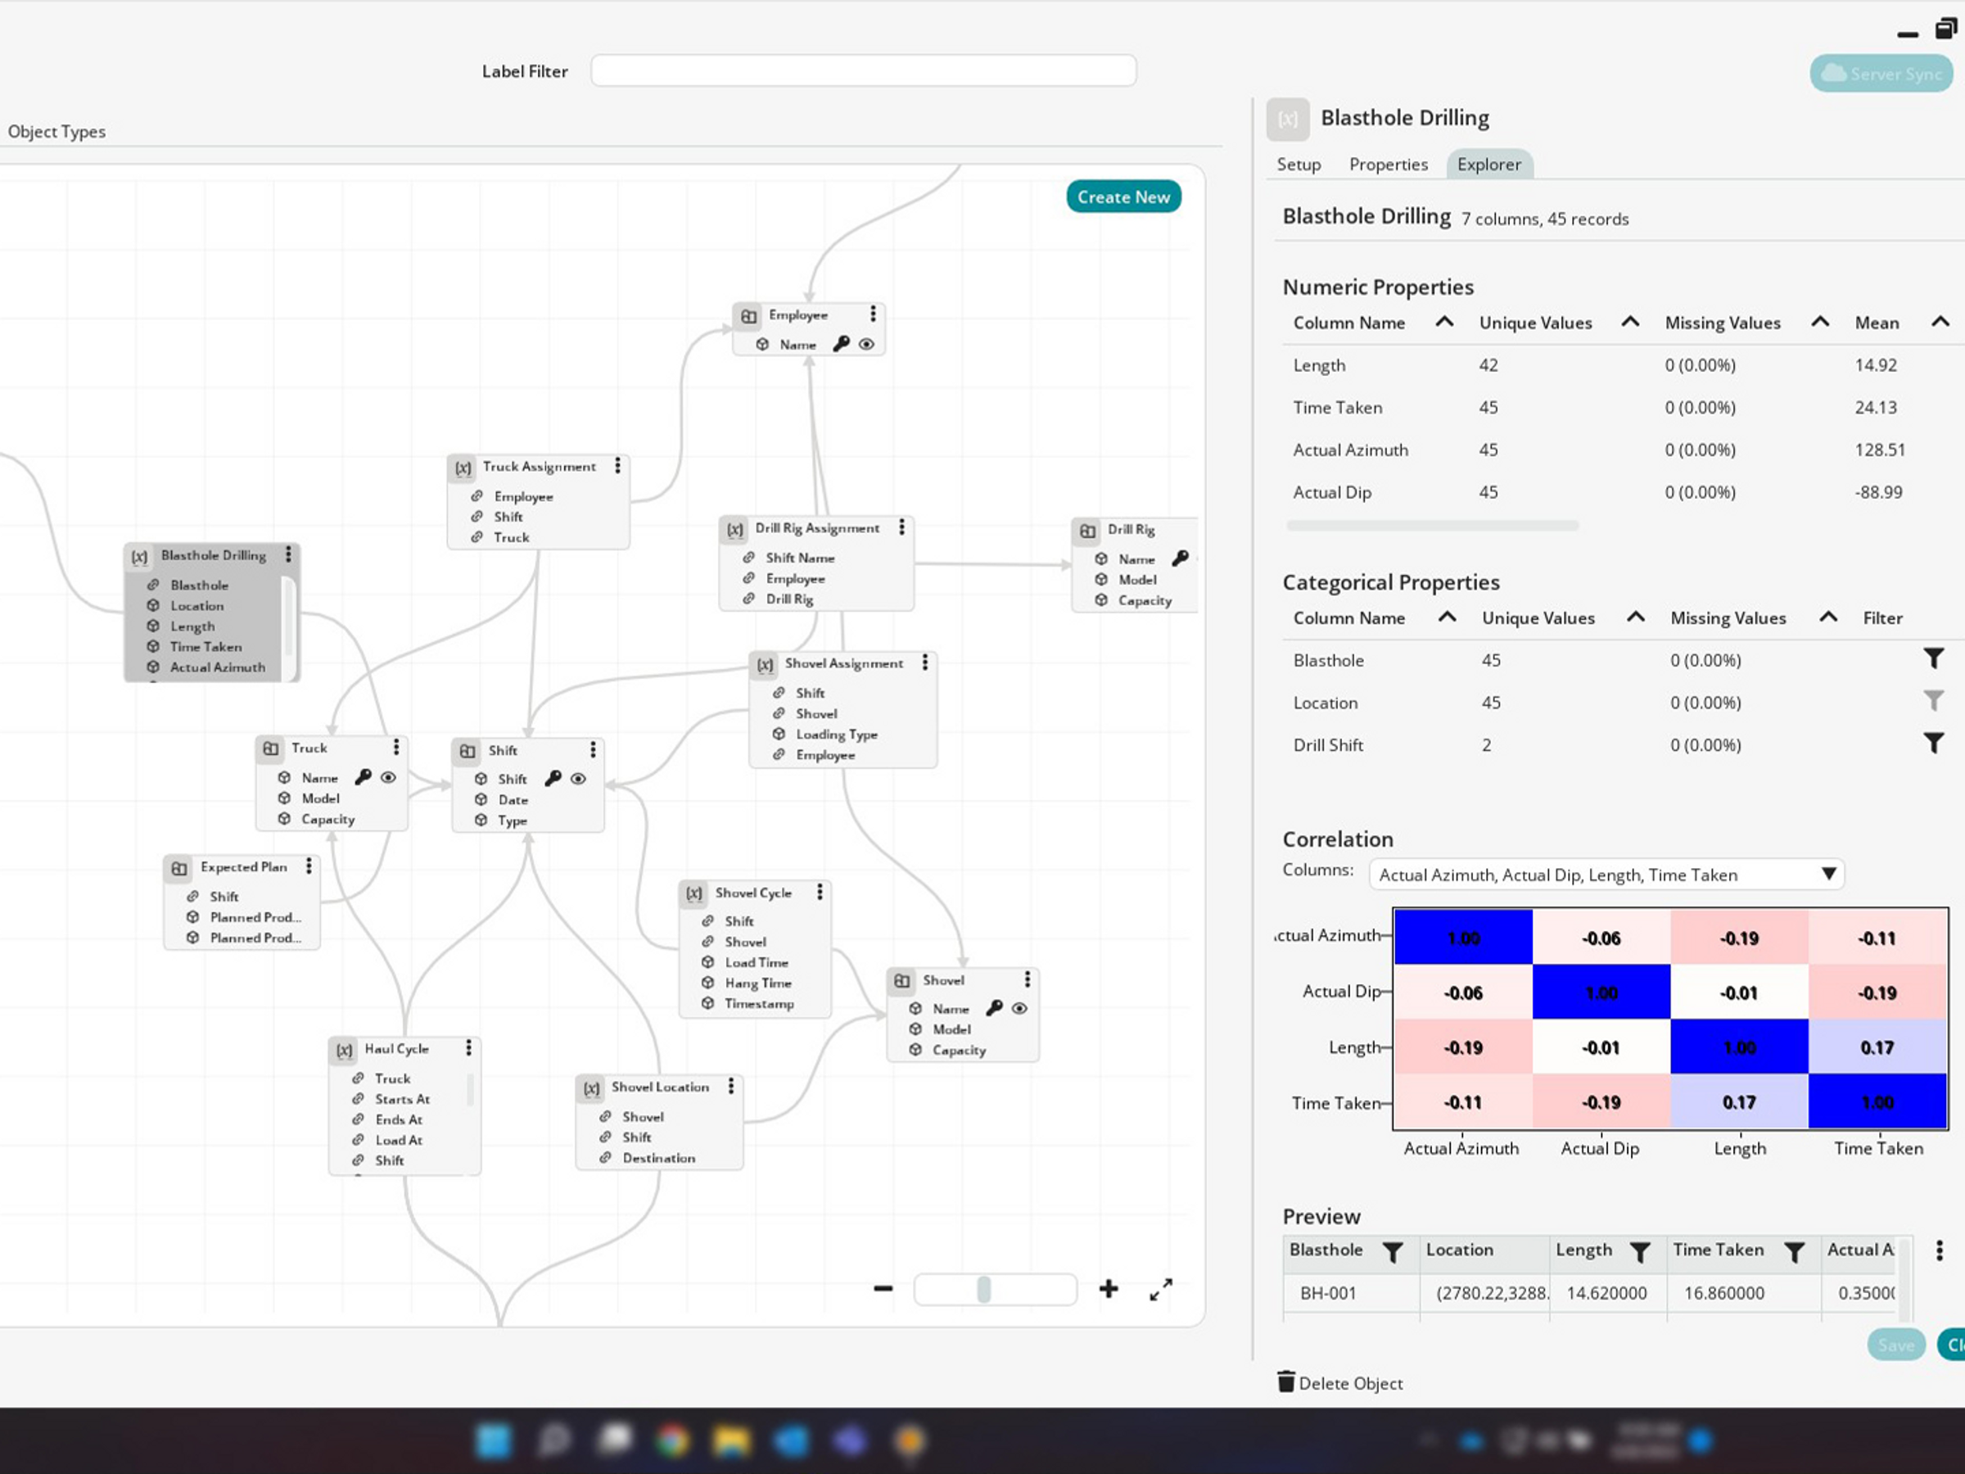This screenshot has width=1965, height=1474.
Task: Toggle visibility eye on Shovel Name
Action: click(x=1020, y=1008)
